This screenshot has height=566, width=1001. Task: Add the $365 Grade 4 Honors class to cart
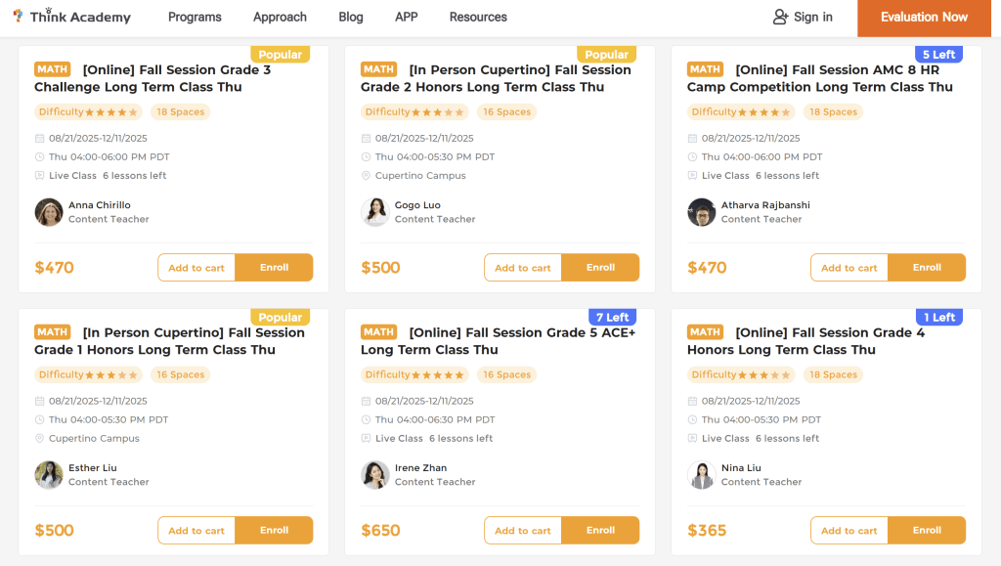click(x=849, y=531)
